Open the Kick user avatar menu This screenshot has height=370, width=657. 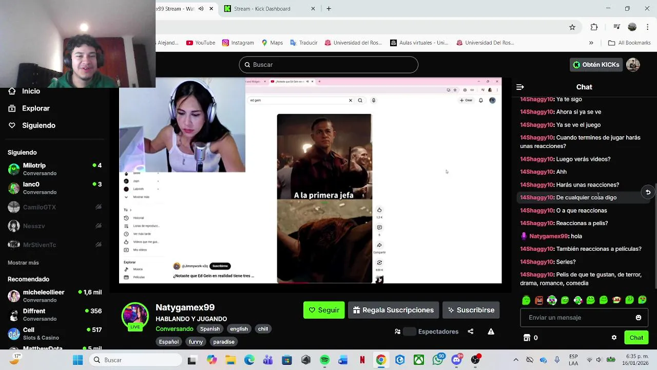[x=633, y=65]
